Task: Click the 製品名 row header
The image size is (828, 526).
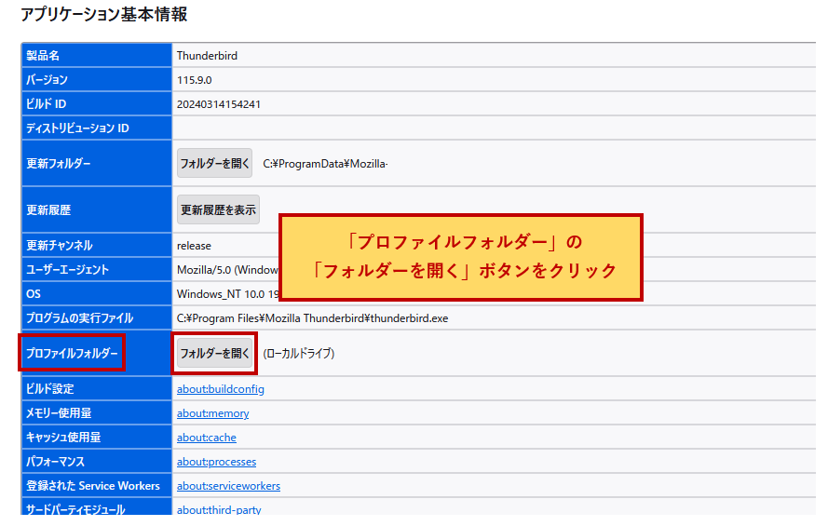Action: 97,56
